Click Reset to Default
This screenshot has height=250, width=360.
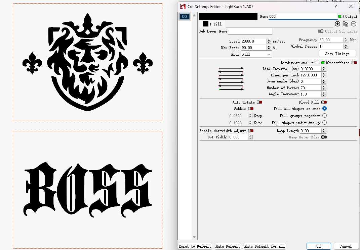coord(195,246)
